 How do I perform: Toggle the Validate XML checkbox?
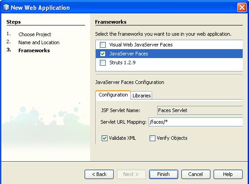104,138
